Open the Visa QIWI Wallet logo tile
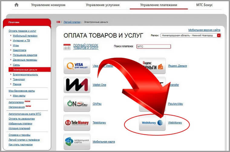Viewport: 230px width, 152px height. [77, 66]
